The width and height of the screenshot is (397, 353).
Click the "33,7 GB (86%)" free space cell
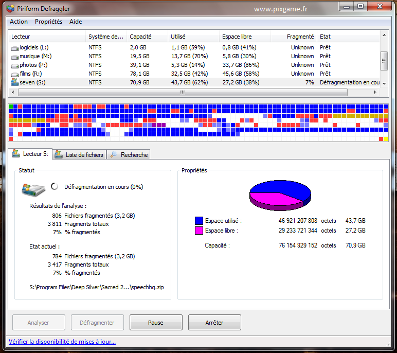point(241,65)
